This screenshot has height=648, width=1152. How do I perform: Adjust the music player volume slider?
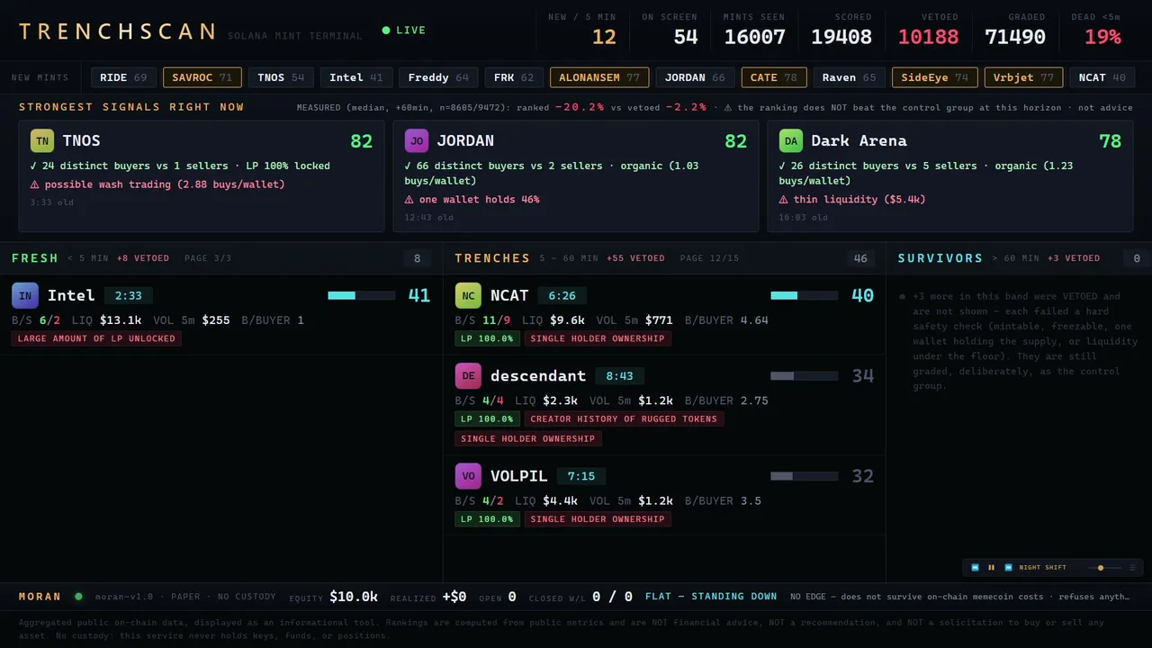tap(1103, 568)
